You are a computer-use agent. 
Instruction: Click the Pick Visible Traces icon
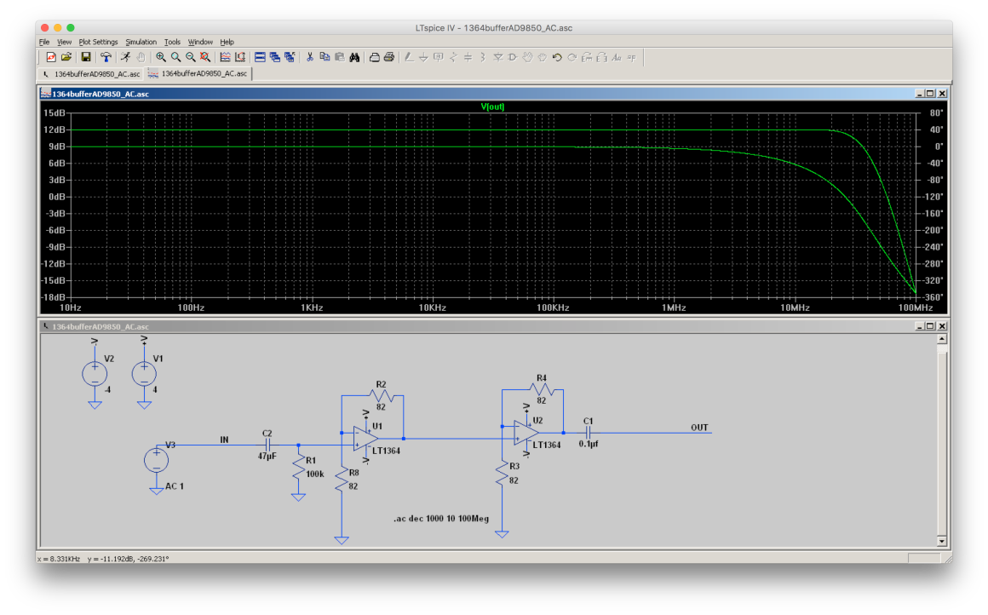(240, 57)
